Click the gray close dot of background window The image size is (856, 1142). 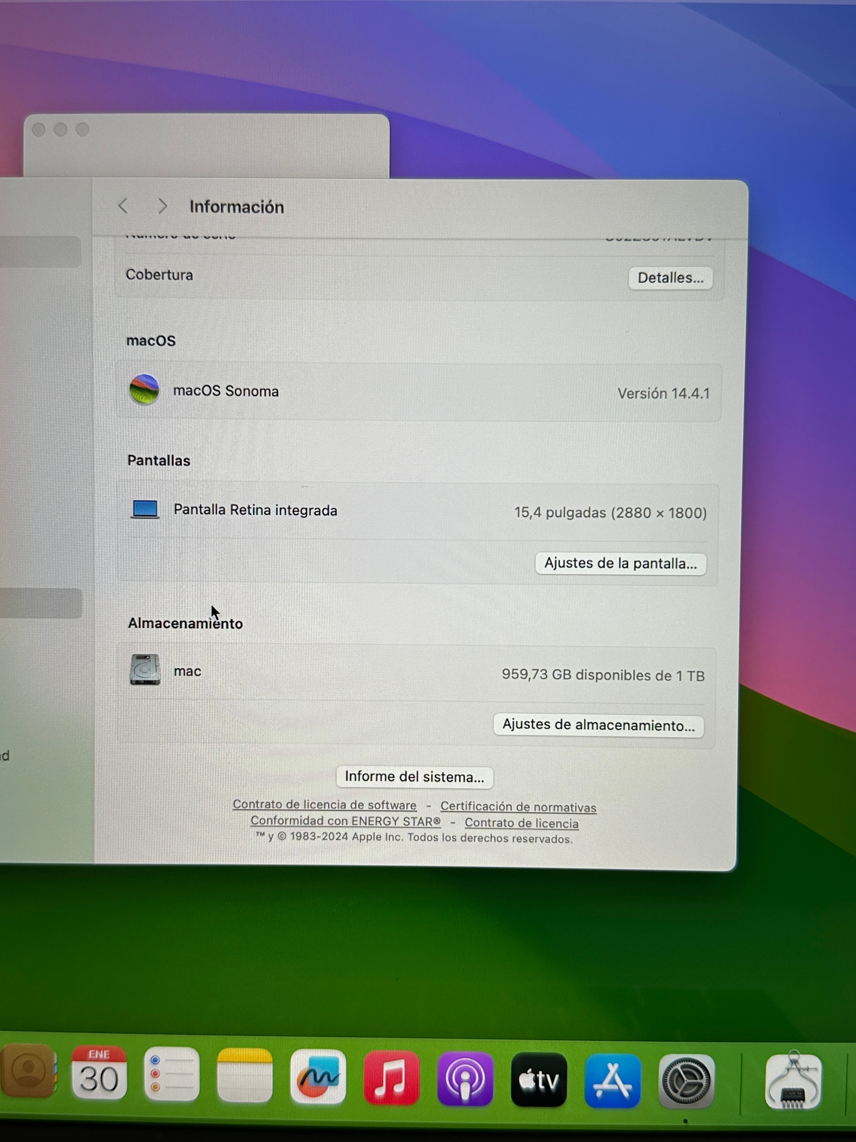39,130
